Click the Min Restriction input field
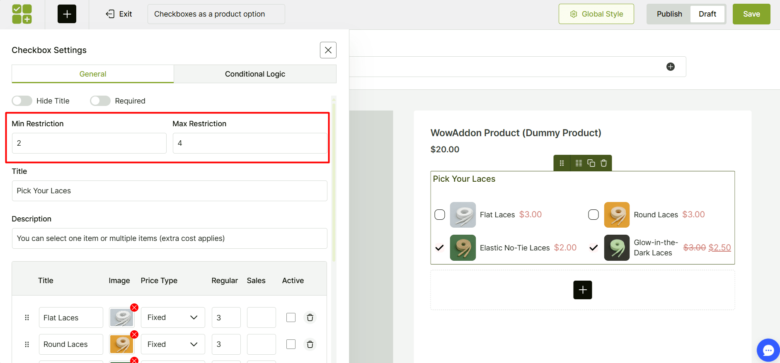780x363 pixels. click(89, 143)
